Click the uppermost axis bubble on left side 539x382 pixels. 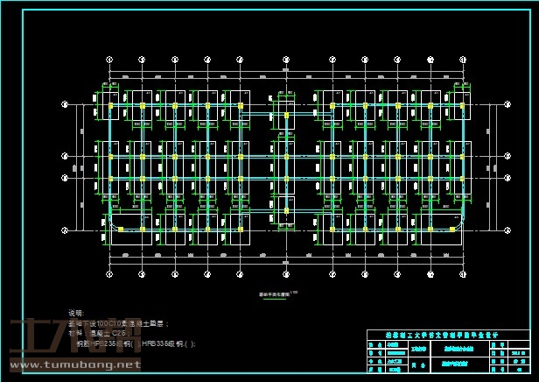point(65,104)
